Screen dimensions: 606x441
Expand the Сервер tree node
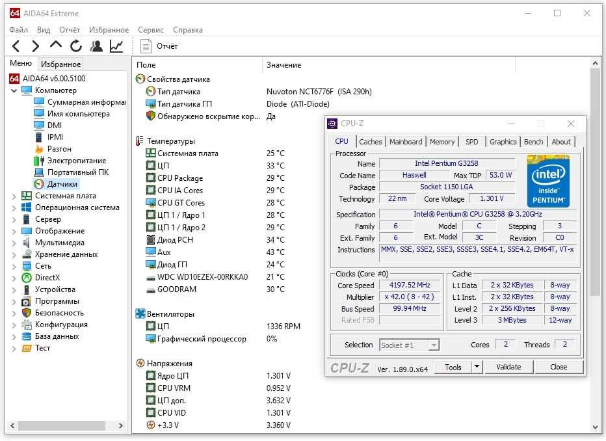[x=14, y=220]
